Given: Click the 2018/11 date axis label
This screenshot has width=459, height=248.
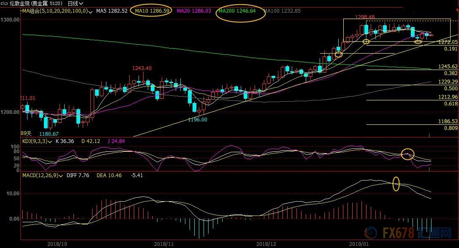Looking at the screenshot, I should [x=164, y=244].
